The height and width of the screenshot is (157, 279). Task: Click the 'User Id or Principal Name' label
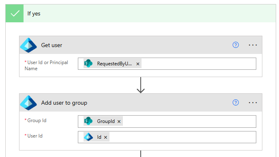(46, 65)
